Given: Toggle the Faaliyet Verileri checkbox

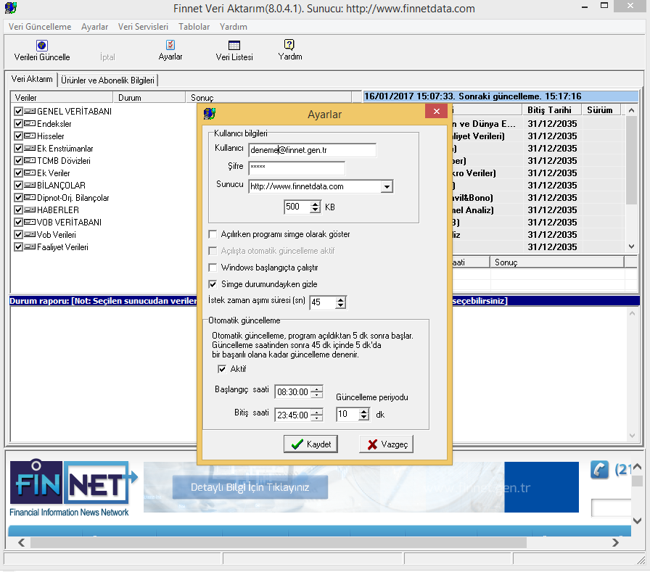Looking at the screenshot, I should (18, 247).
